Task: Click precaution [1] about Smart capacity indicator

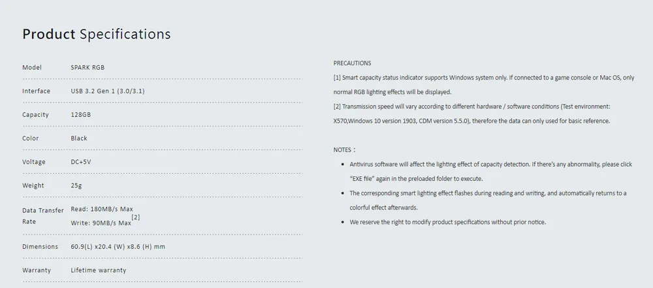Action: pos(484,85)
